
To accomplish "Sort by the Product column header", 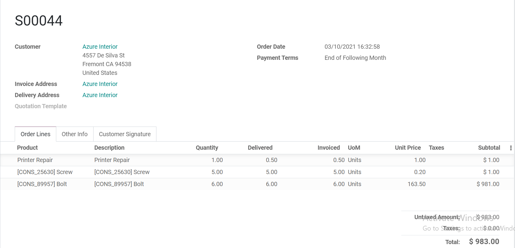I will (27, 148).
